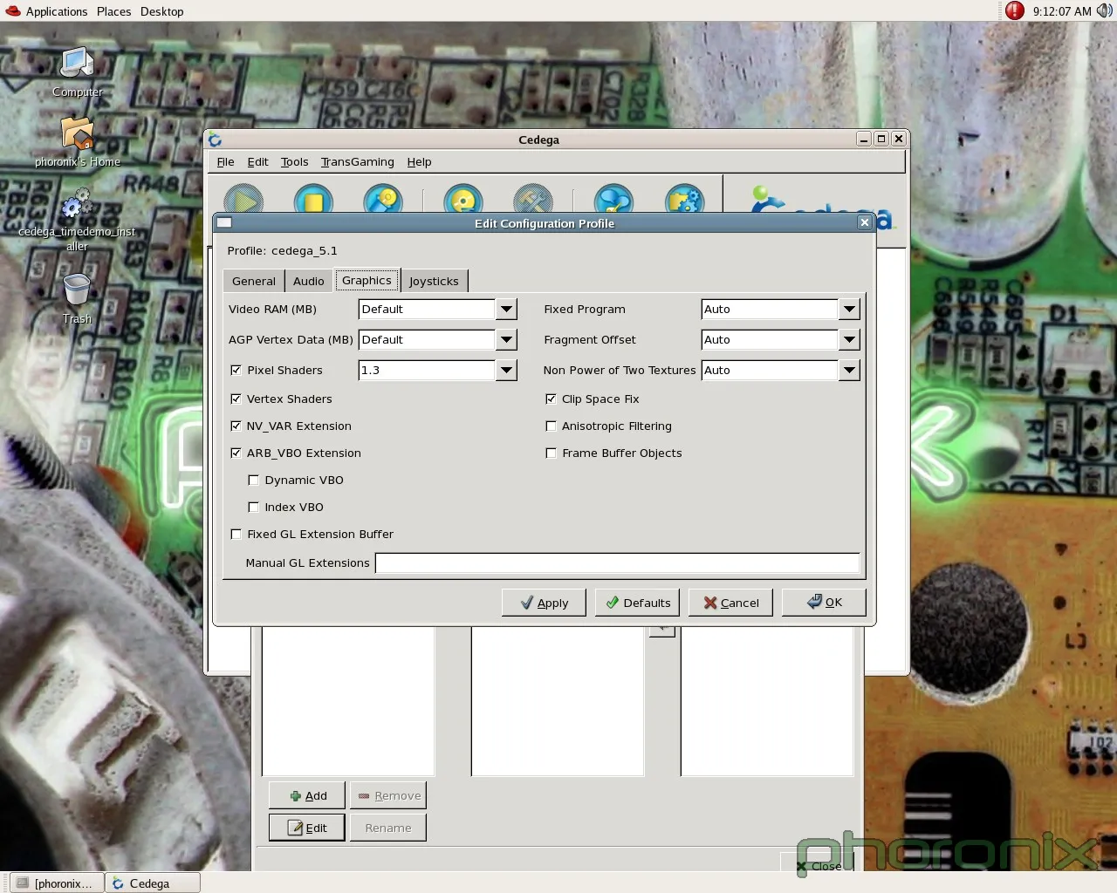The width and height of the screenshot is (1117, 893).
Task: Open the AGP Vertex Data (MB) dropdown arrow
Action: click(506, 339)
